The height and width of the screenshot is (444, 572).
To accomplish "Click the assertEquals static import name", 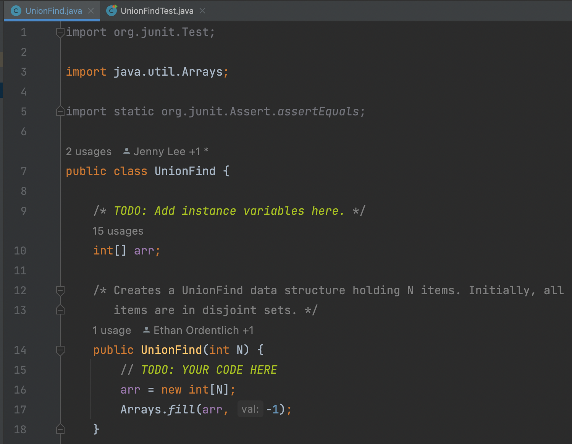I will [318, 112].
